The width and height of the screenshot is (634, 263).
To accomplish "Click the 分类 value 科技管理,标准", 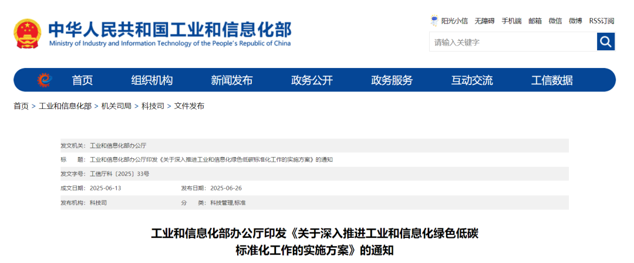I will (228, 203).
